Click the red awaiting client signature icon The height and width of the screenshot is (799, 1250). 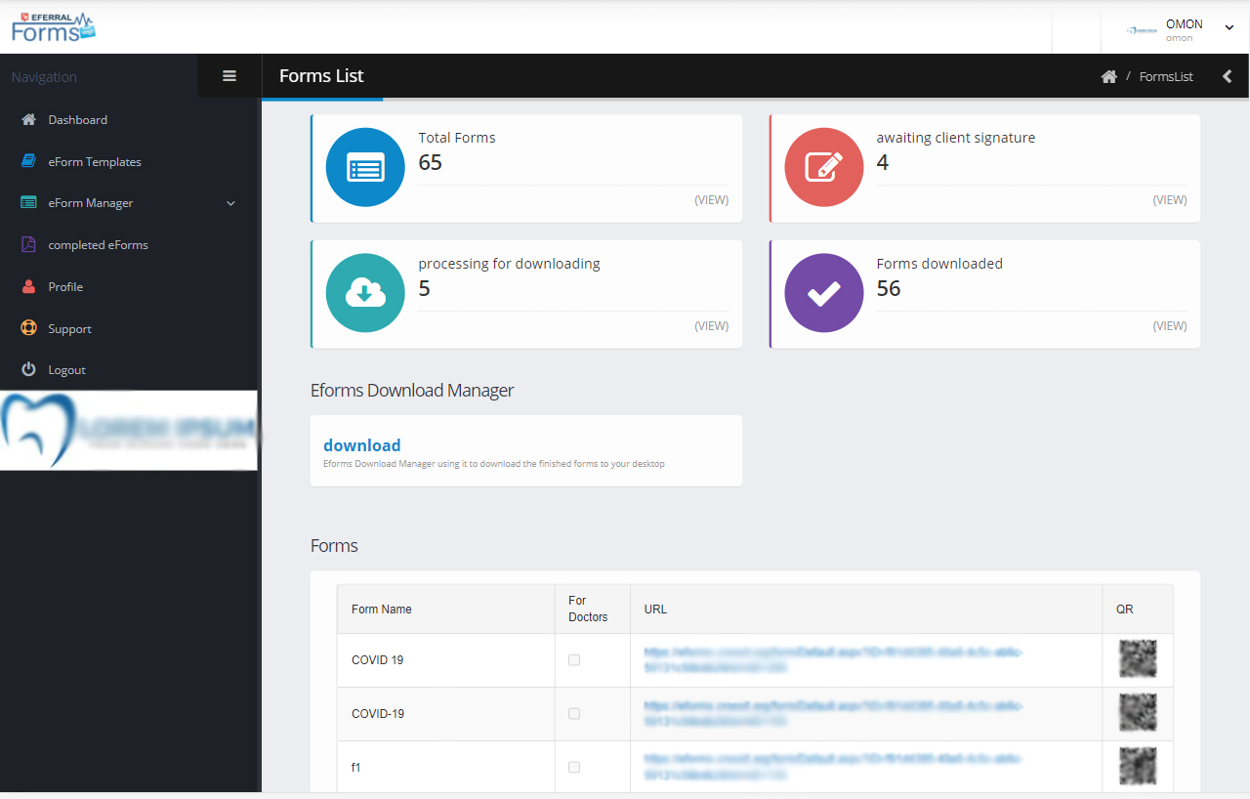pyautogui.click(x=823, y=167)
